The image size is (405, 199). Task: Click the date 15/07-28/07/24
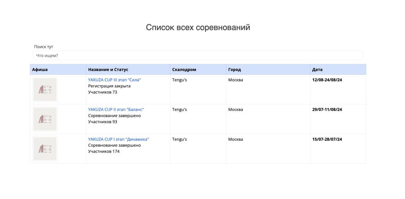(327, 139)
